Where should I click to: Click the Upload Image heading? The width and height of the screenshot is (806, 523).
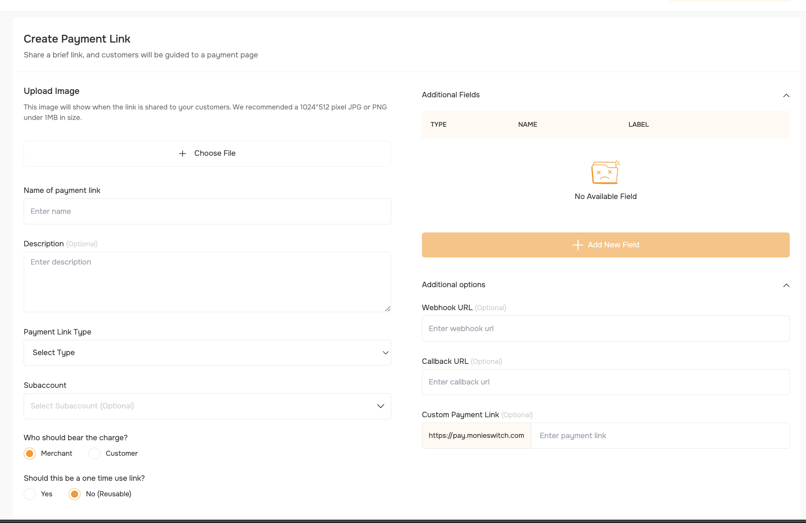(51, 91)
